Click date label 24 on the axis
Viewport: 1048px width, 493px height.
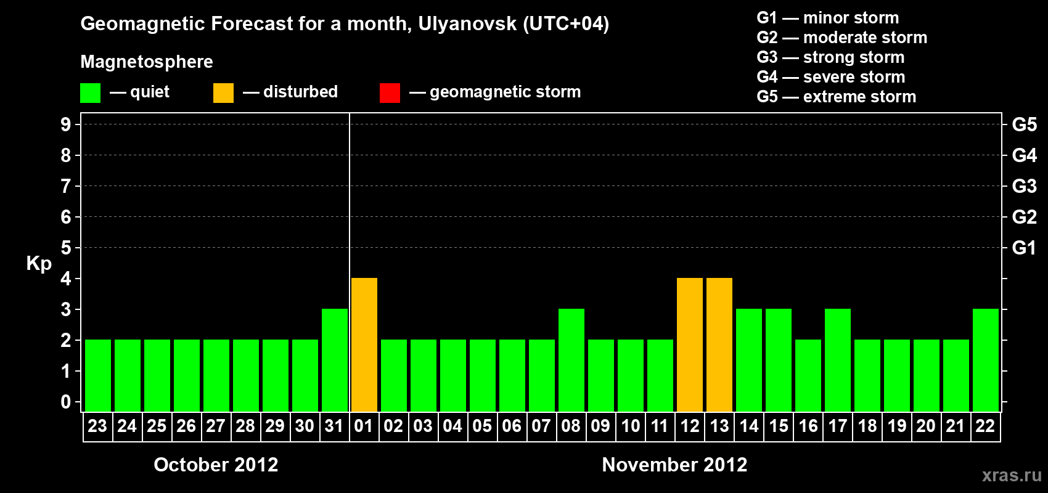127,426
